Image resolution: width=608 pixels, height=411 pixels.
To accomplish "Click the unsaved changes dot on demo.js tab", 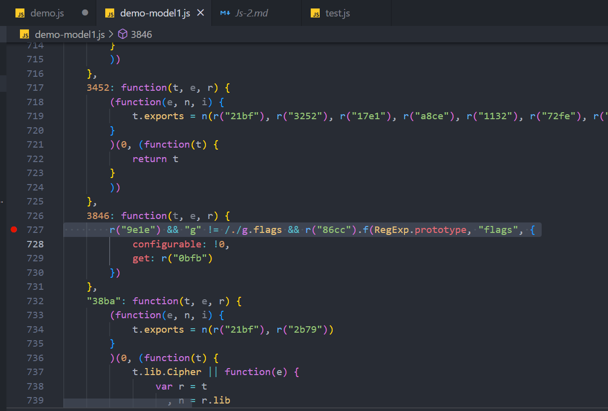I will (85, 13).
